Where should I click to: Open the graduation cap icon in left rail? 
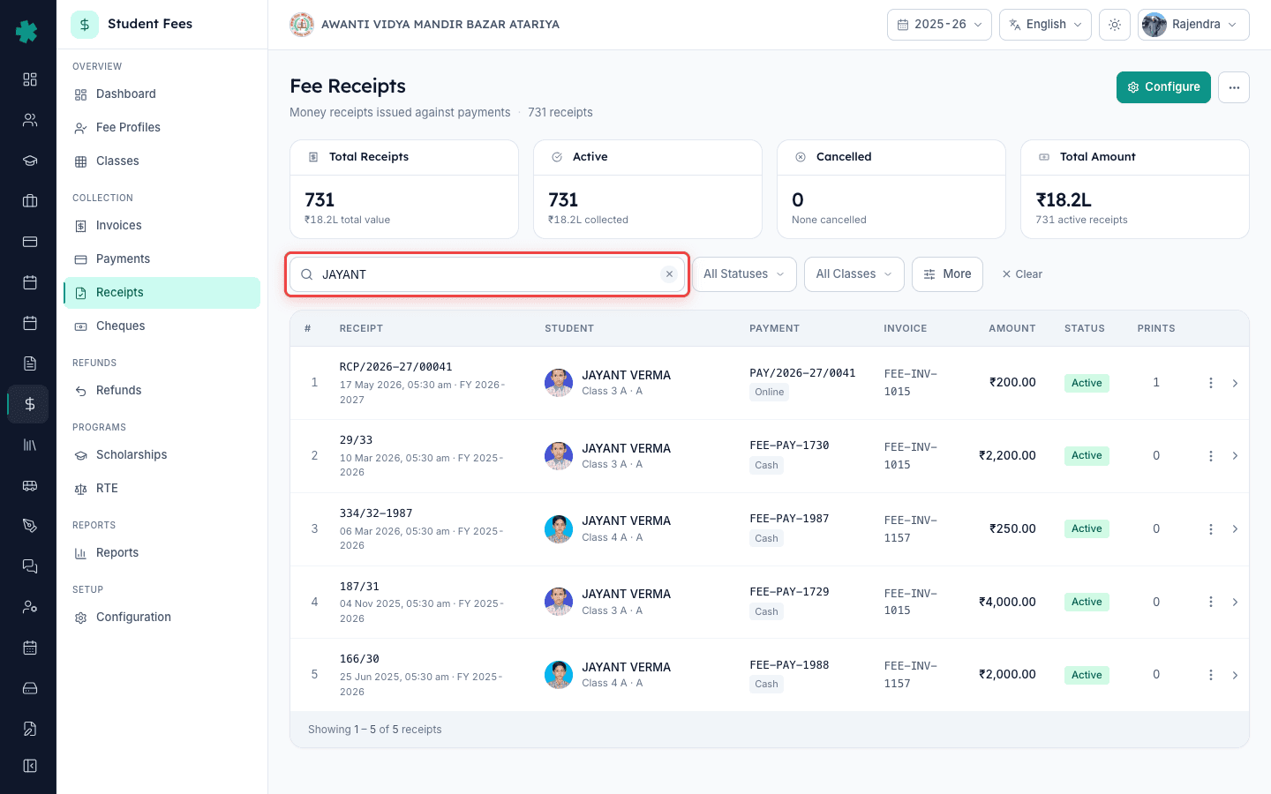pos(29,161)
